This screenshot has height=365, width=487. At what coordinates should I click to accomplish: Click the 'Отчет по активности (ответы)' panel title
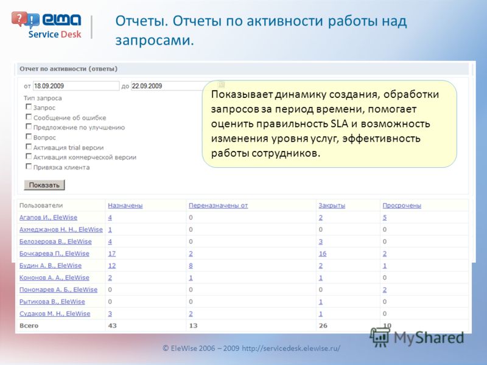[x=68, y=69]
